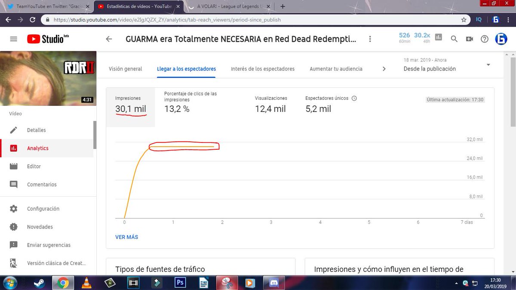Open the channel account avatar in the Studio header
The width and height of the screenshot is (516, 290).
pyautogui.click(x=501, y=39)
